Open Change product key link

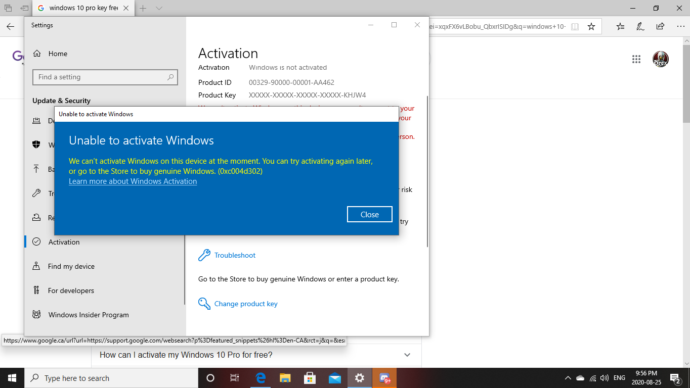(x=246, y=304)
